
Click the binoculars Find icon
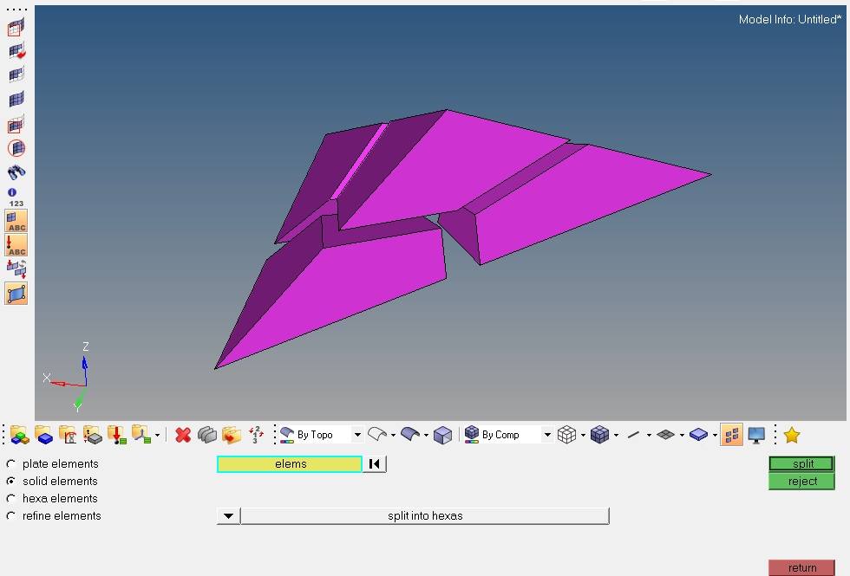click(x=16, y=172)
